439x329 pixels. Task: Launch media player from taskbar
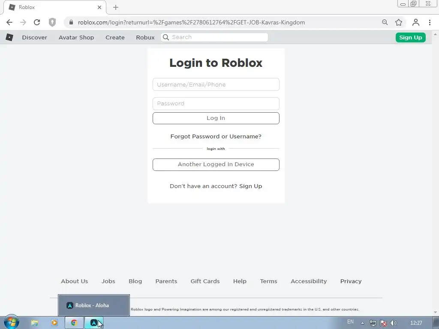point(54,323)
